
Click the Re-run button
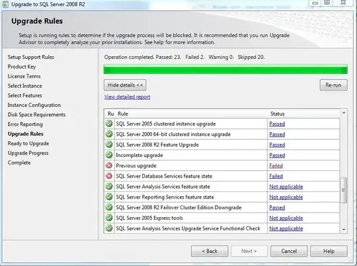coord(334,85)
